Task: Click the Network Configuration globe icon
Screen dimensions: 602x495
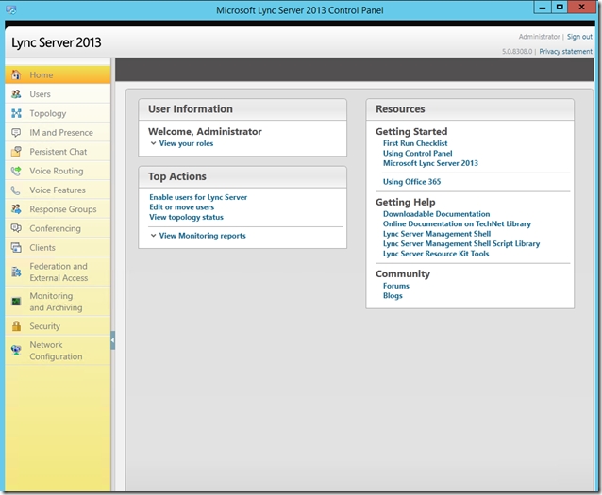Action: (16, 350)
